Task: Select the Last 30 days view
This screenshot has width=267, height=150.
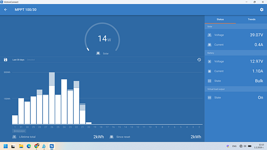Action: (18, 60)
